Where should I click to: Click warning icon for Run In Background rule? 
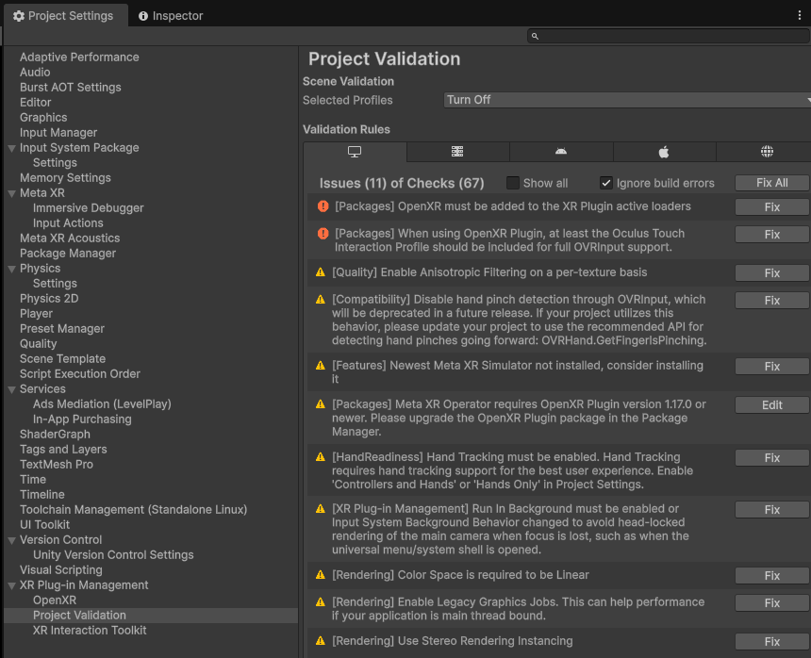click(x=321, y=509)
